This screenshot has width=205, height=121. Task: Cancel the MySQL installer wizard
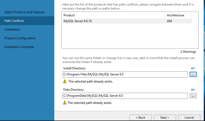click(189, 118)
